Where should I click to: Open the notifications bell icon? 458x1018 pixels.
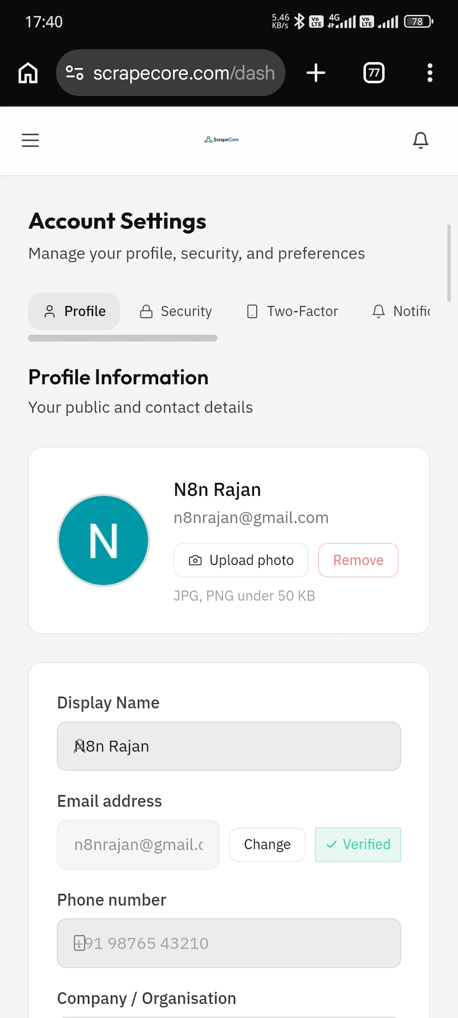(421, 140)
